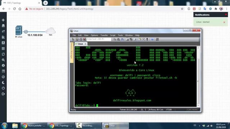
Task: Open Session Options toolbar icon
Action: (140, 39)
